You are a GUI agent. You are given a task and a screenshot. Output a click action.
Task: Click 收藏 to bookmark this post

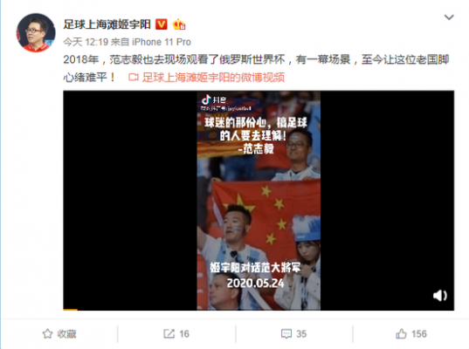[x=66, y=334]
